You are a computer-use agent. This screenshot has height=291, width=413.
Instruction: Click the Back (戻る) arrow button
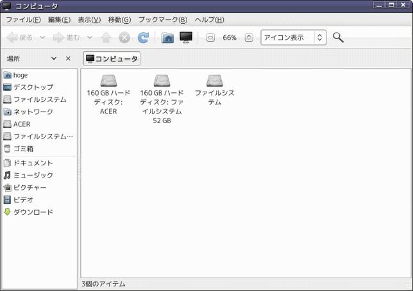19,38
